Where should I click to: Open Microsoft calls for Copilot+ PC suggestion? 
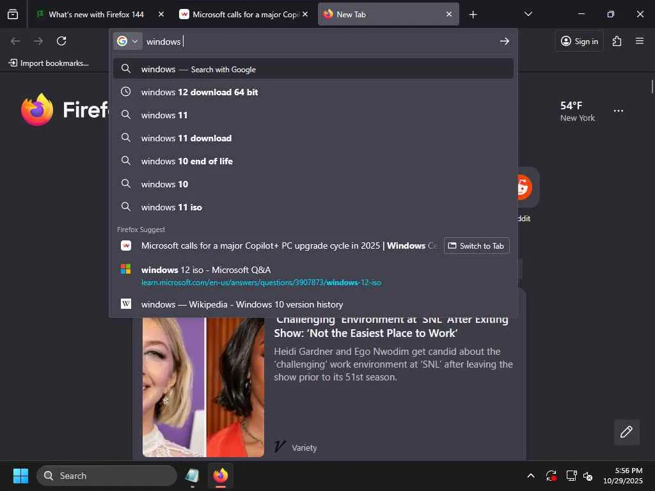click(288, 246)
